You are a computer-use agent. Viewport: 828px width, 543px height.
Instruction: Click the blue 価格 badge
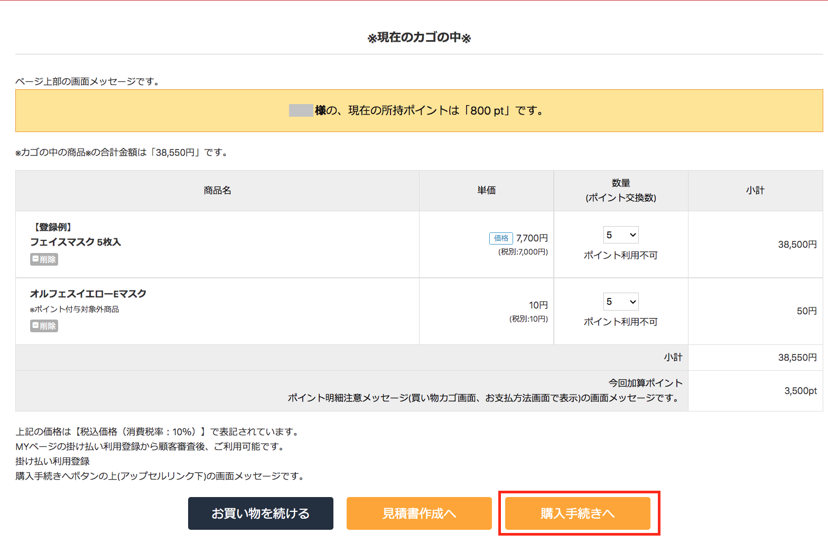pos(501,238)
